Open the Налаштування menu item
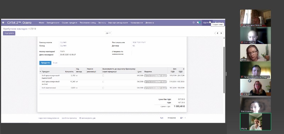The image size is (284, 134). (x=137, y=23)
